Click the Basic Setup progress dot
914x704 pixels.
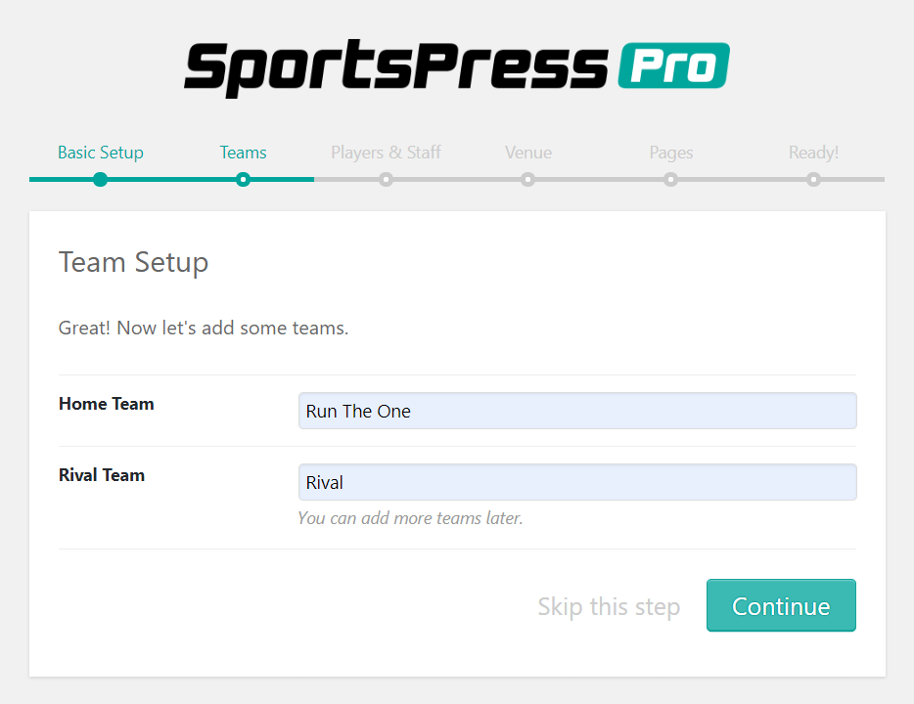pos(100,179)
